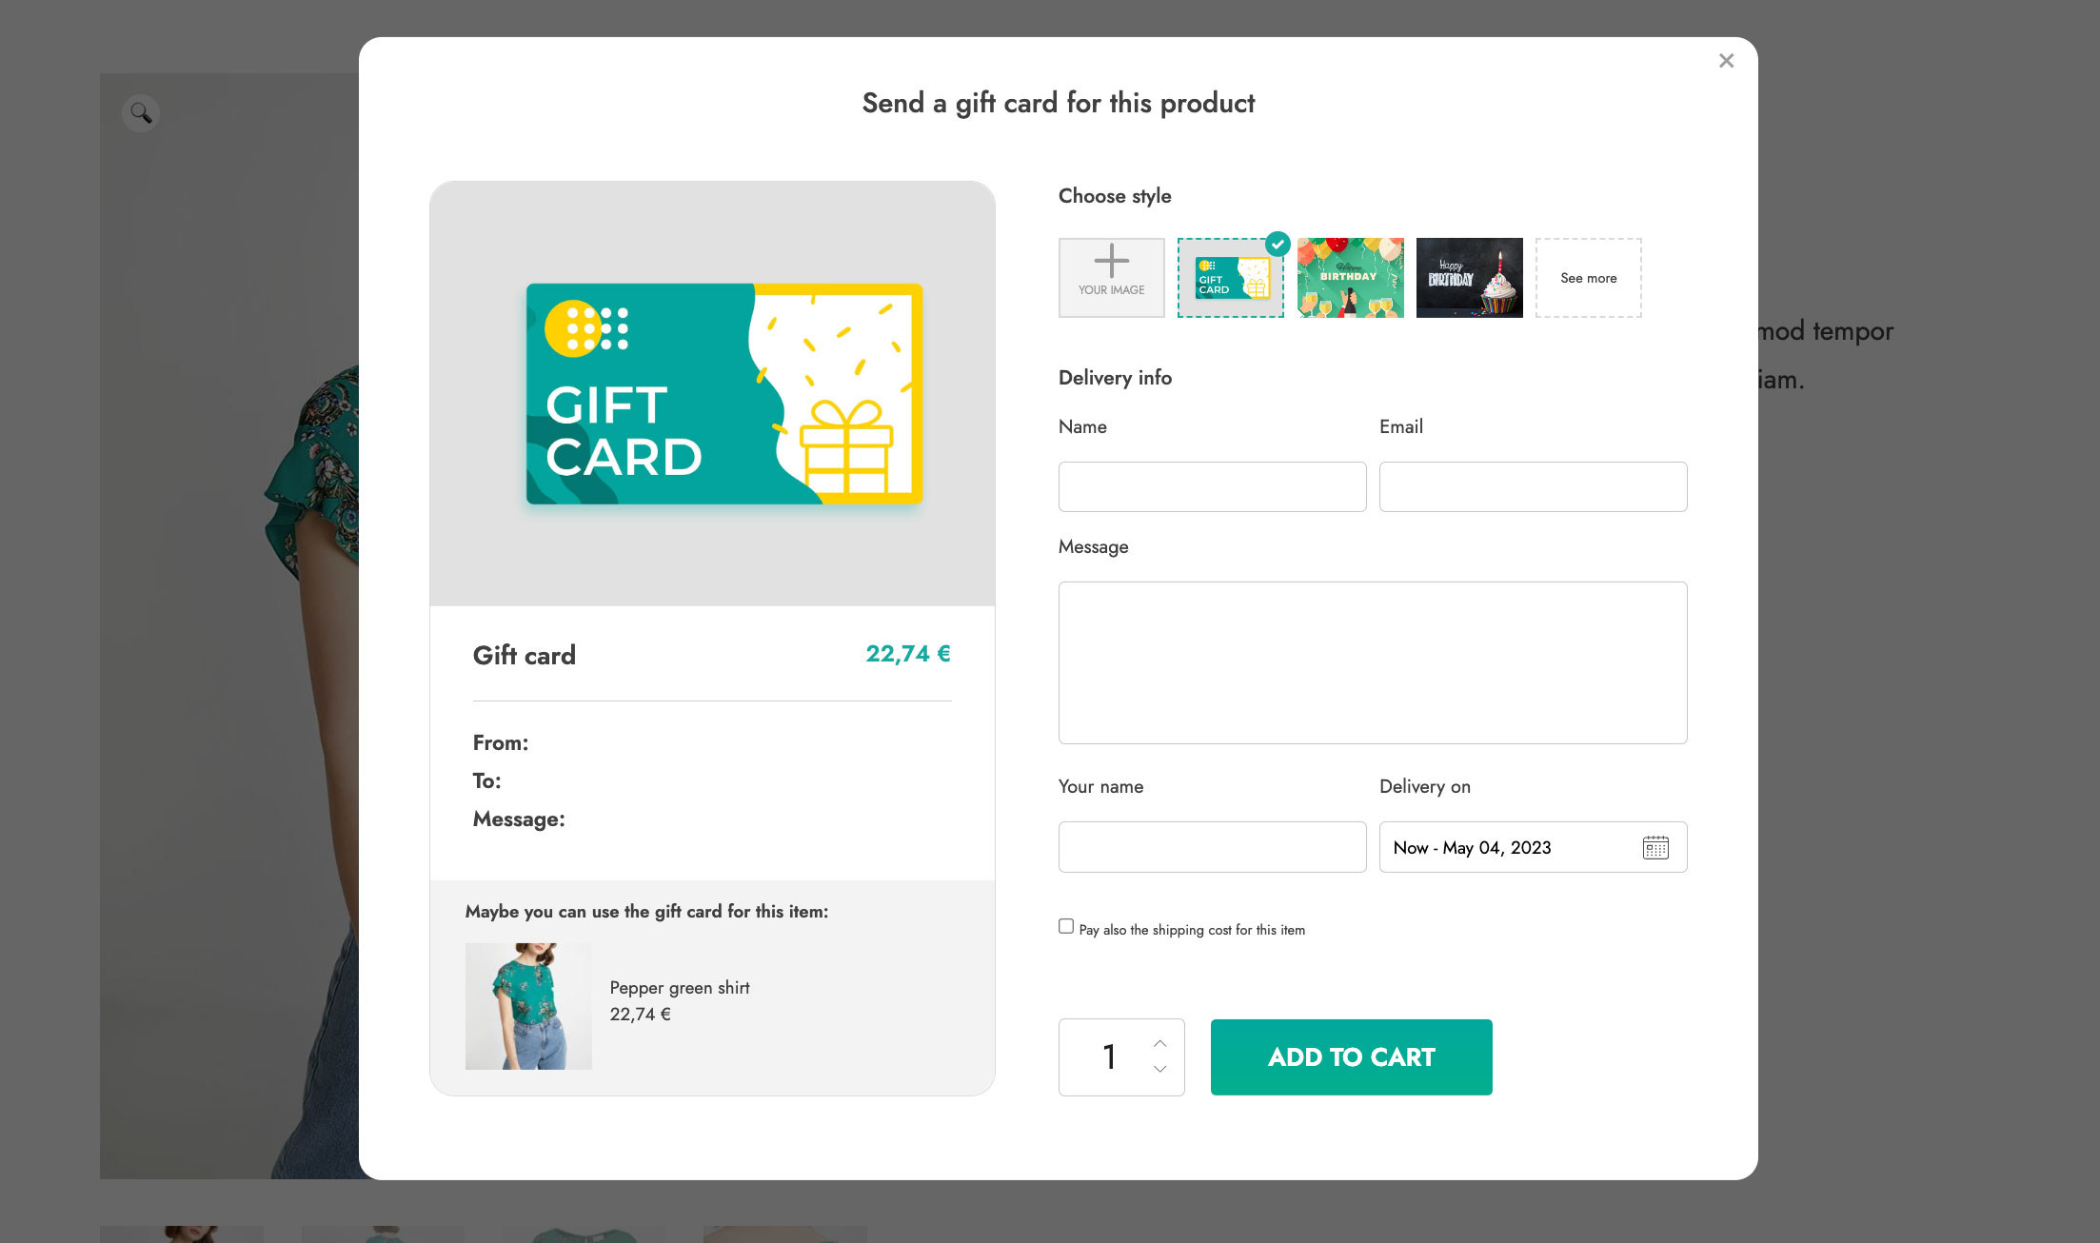The image size is (2100, 1243).
Task: Click the magnifier zoom icon on product image
Action: (x=141, y=113)
